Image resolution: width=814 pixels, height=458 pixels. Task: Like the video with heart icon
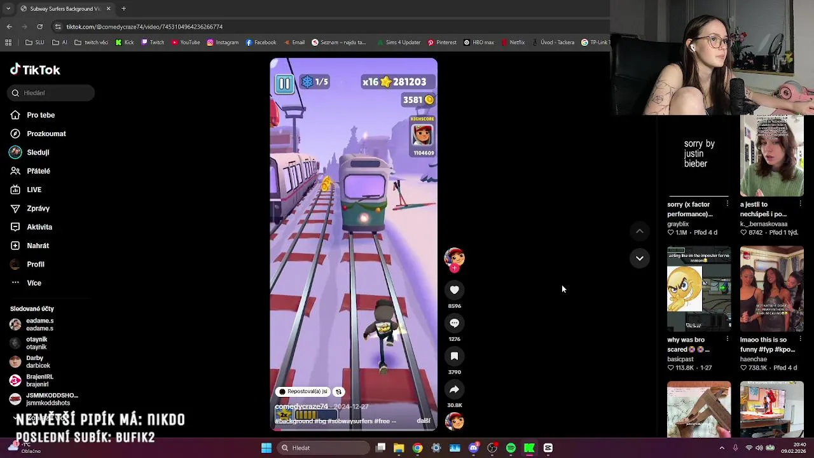pyautogui.click(x=454, y=290)
